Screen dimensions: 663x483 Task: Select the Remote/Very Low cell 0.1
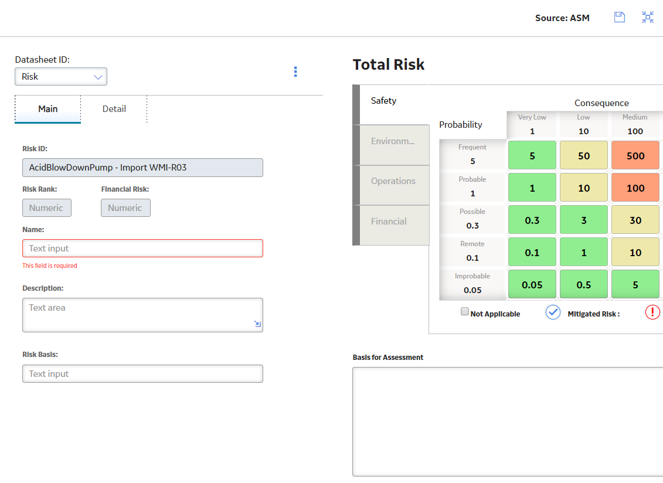[532, 252]
